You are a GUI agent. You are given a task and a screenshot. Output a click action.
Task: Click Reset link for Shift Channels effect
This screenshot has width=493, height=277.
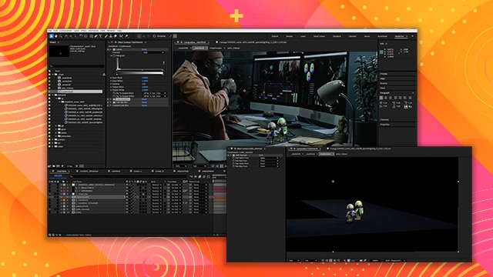261,155
